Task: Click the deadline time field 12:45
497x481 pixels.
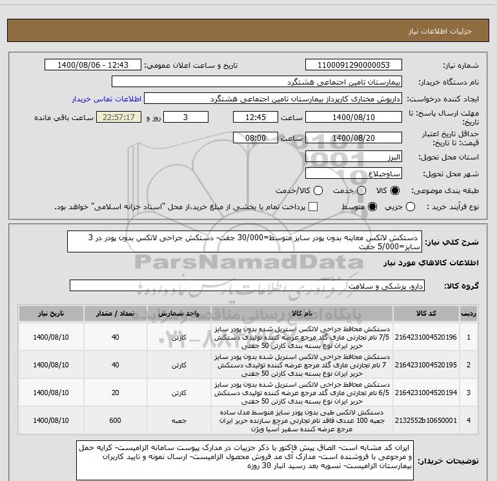Action: [x=256, y=117]
